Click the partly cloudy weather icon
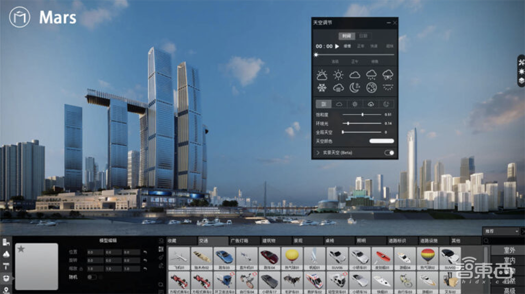 (322, 75)
